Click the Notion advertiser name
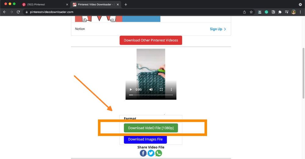 [80, 29]
